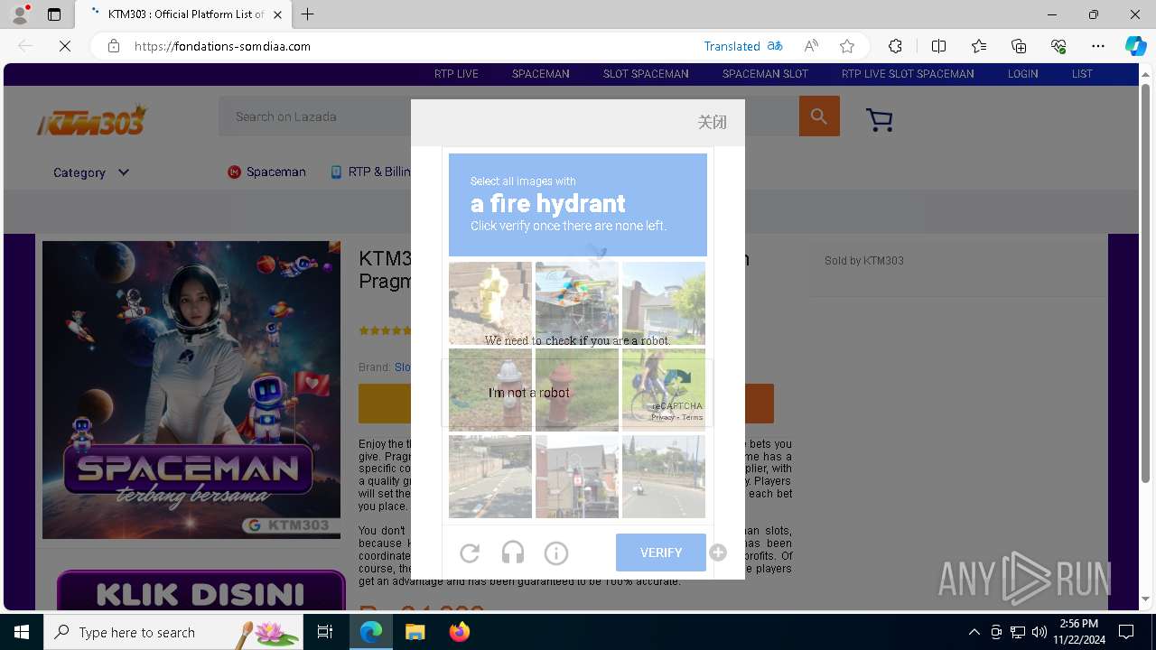Expand the Category dropdown
This screenshot has width=1156, height=650.
90,172
